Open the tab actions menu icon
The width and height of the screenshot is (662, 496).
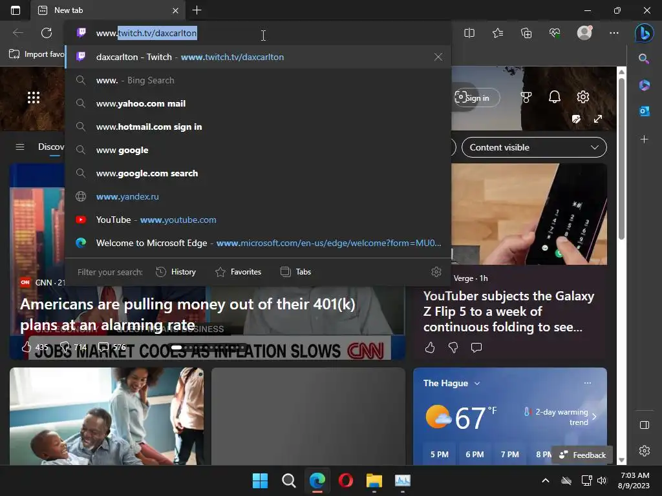coord(16,10)
